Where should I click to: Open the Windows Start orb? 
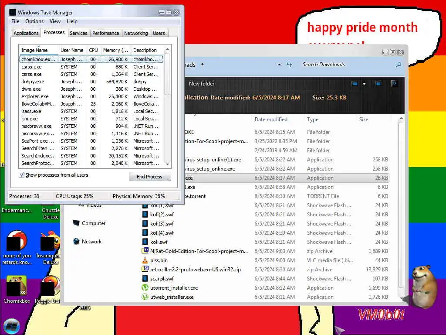tap(12, 326)
